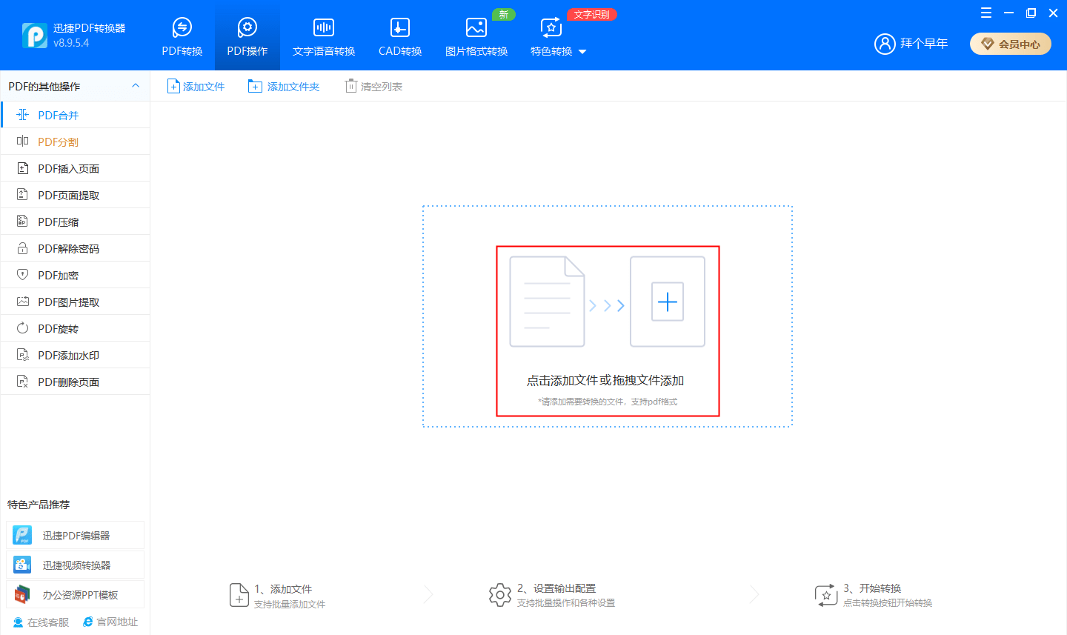This screenshot has width=1067, height=635.
Task: Click the 迅捷视频转换器 product icon
Action: pos(23,565)
